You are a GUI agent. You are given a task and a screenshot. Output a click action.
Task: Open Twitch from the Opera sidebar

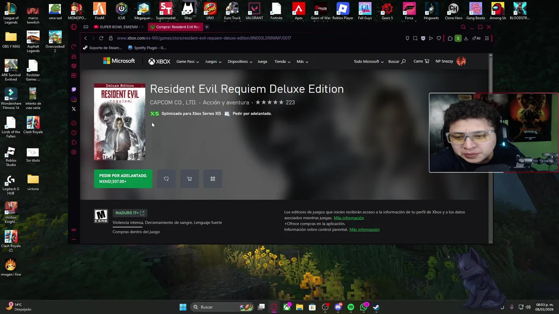74,89
